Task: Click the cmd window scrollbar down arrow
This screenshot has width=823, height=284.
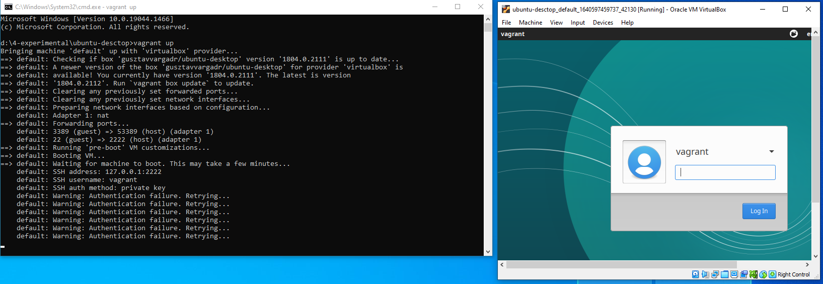Action: pyautogui.click(x=488, y=252)
